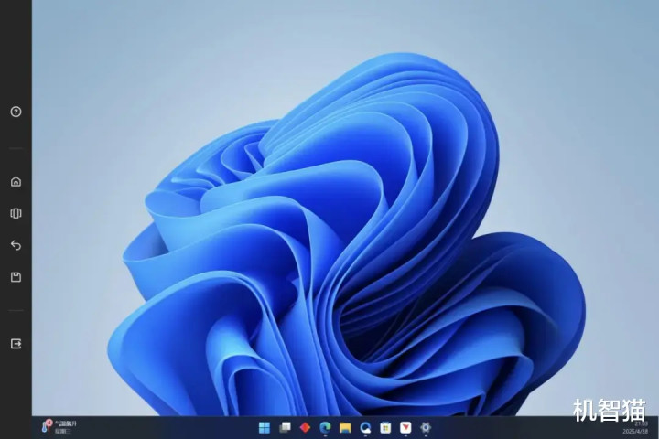
Task: Launch the red diamond app on taskbar
Action: pyautogui.click(x=305, y=428)
